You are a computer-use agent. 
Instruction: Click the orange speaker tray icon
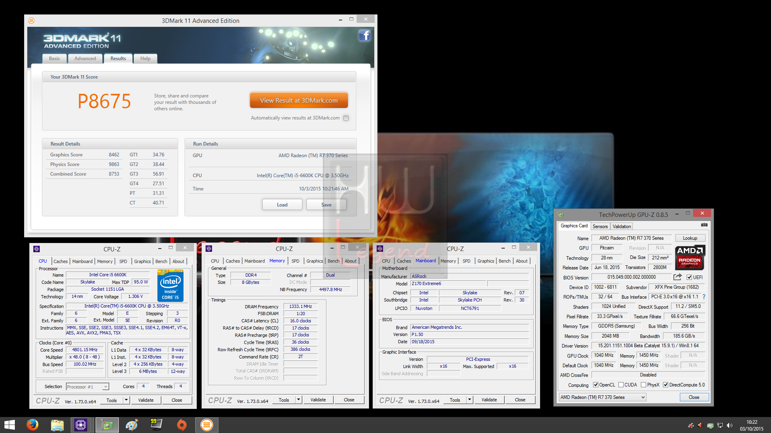[x=700, y=425]
